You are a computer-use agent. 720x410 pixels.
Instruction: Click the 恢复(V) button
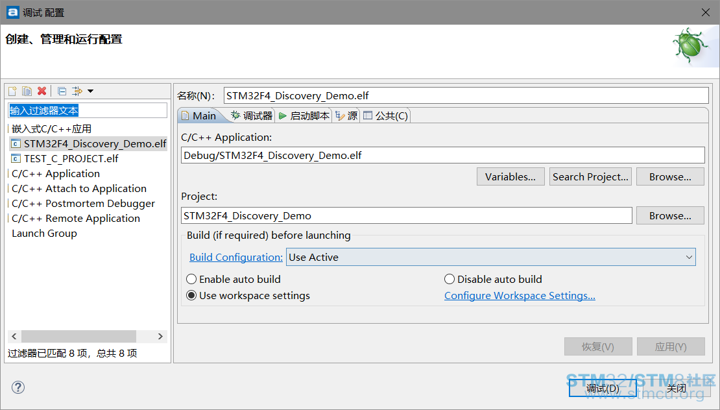[x=598, y=346]
